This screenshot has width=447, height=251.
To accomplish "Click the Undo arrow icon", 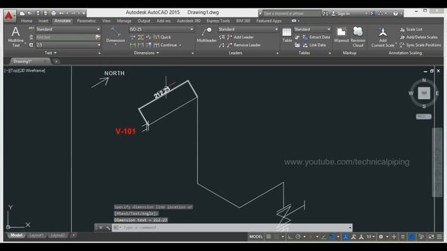I will (61, 13).
